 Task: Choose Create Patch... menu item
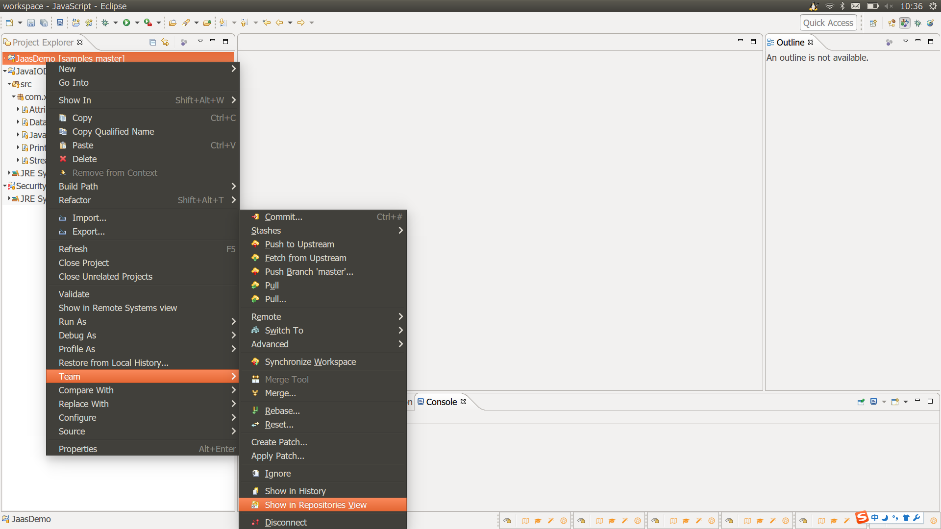[323, 442]
